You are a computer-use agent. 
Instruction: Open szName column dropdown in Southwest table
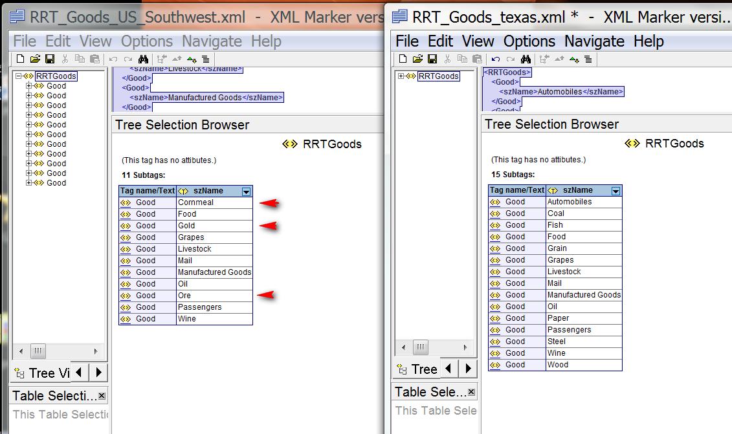point(246,191)
